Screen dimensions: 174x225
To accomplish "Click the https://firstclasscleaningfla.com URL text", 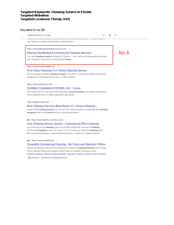I will point(41,66).
